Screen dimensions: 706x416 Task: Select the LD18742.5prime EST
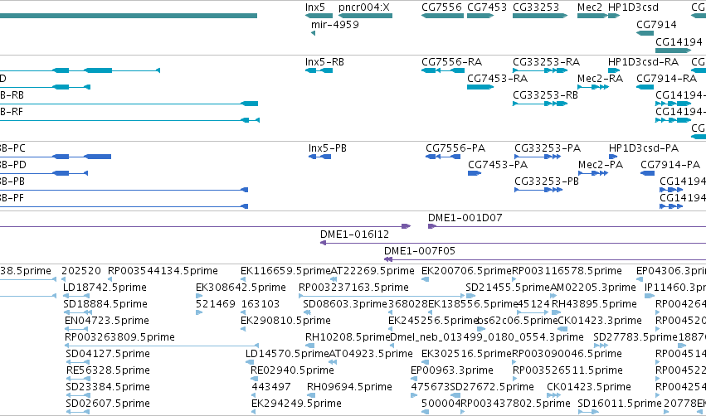(x=76, y=296)
